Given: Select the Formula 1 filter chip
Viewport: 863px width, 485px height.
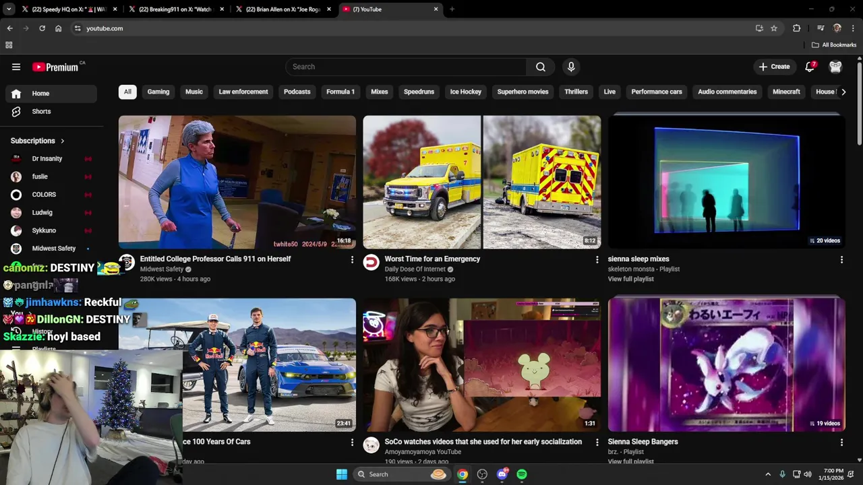Looking at the screenshot, I should [x=340, y=92].
